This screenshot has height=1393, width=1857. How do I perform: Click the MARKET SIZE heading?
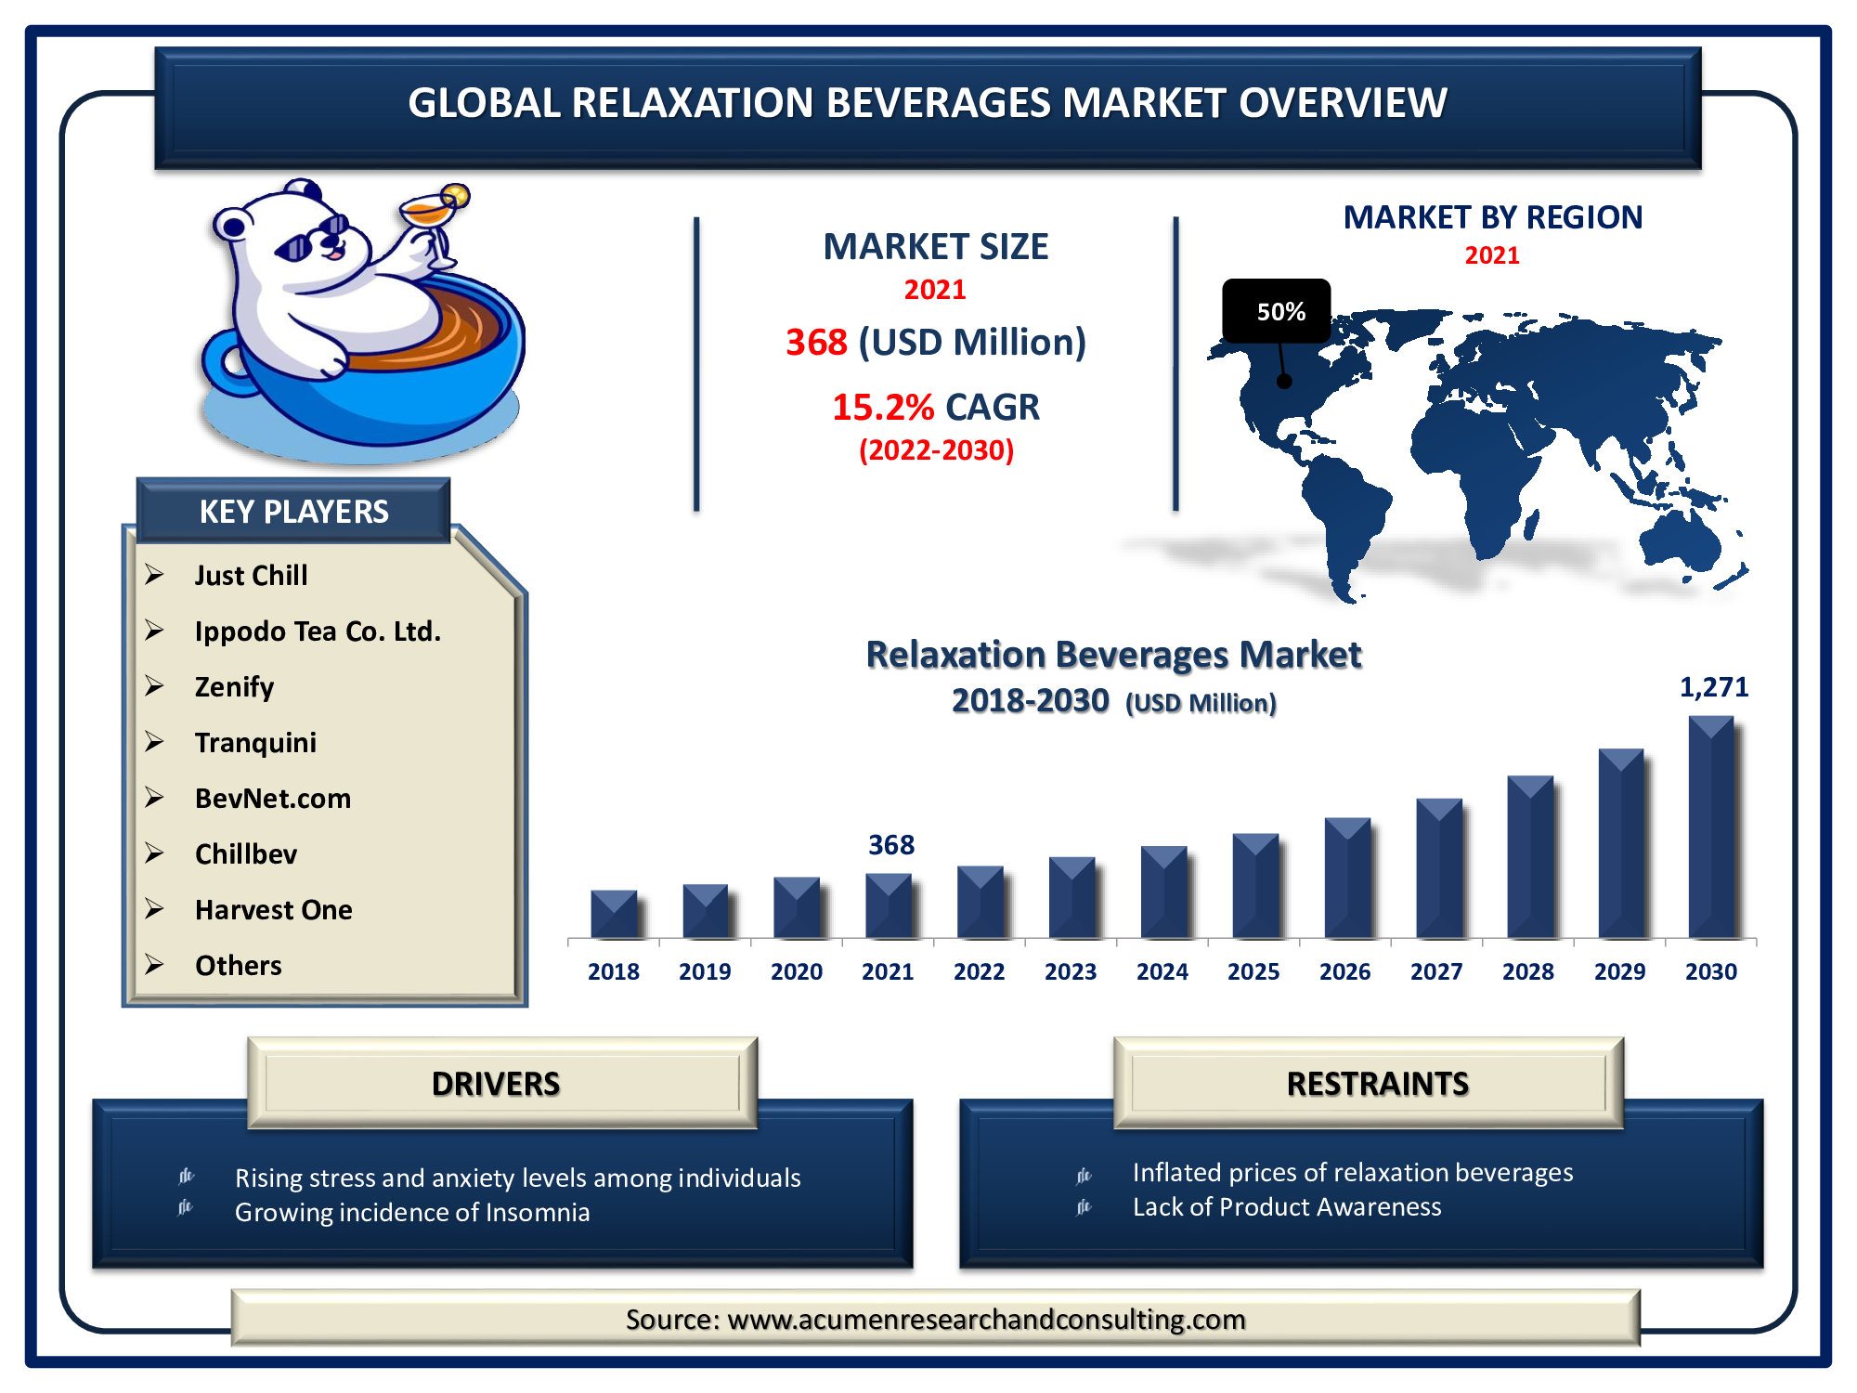pyautogui.click(x=936, y=246)
